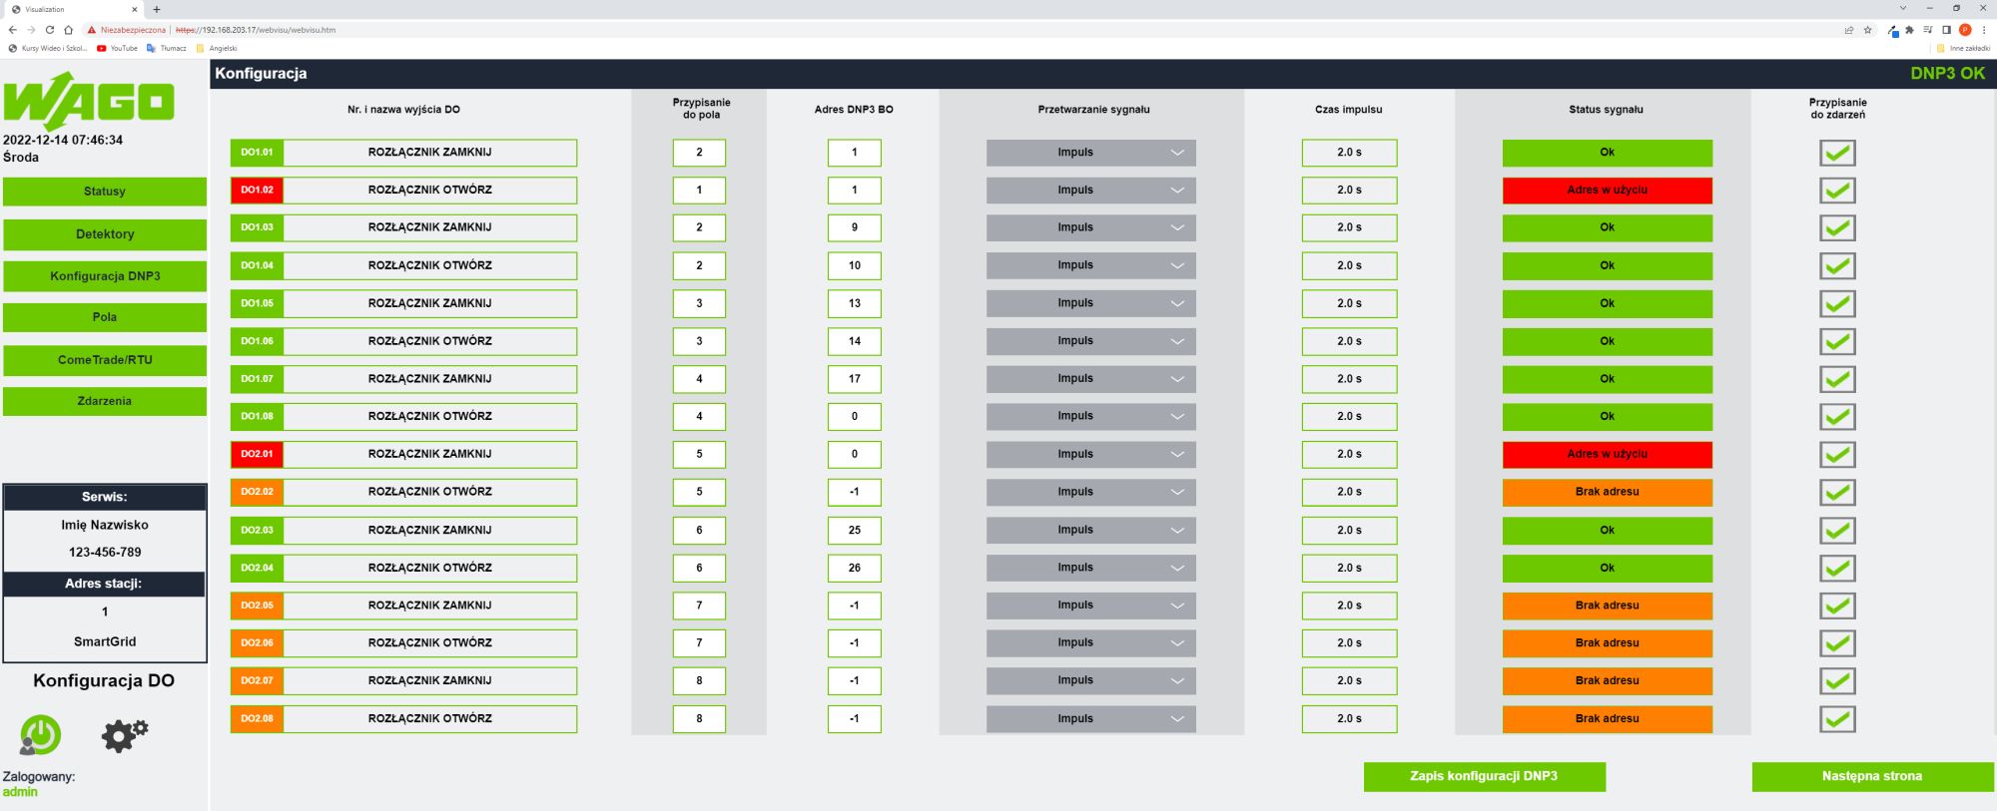
Task: Toggle event assignment checkbox for DO2.01
Action: (x=1837, y=455)
